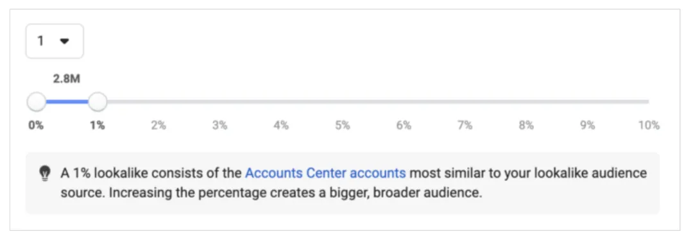
Task: Click the dropdown arrow next to 1
Action: 65,41
